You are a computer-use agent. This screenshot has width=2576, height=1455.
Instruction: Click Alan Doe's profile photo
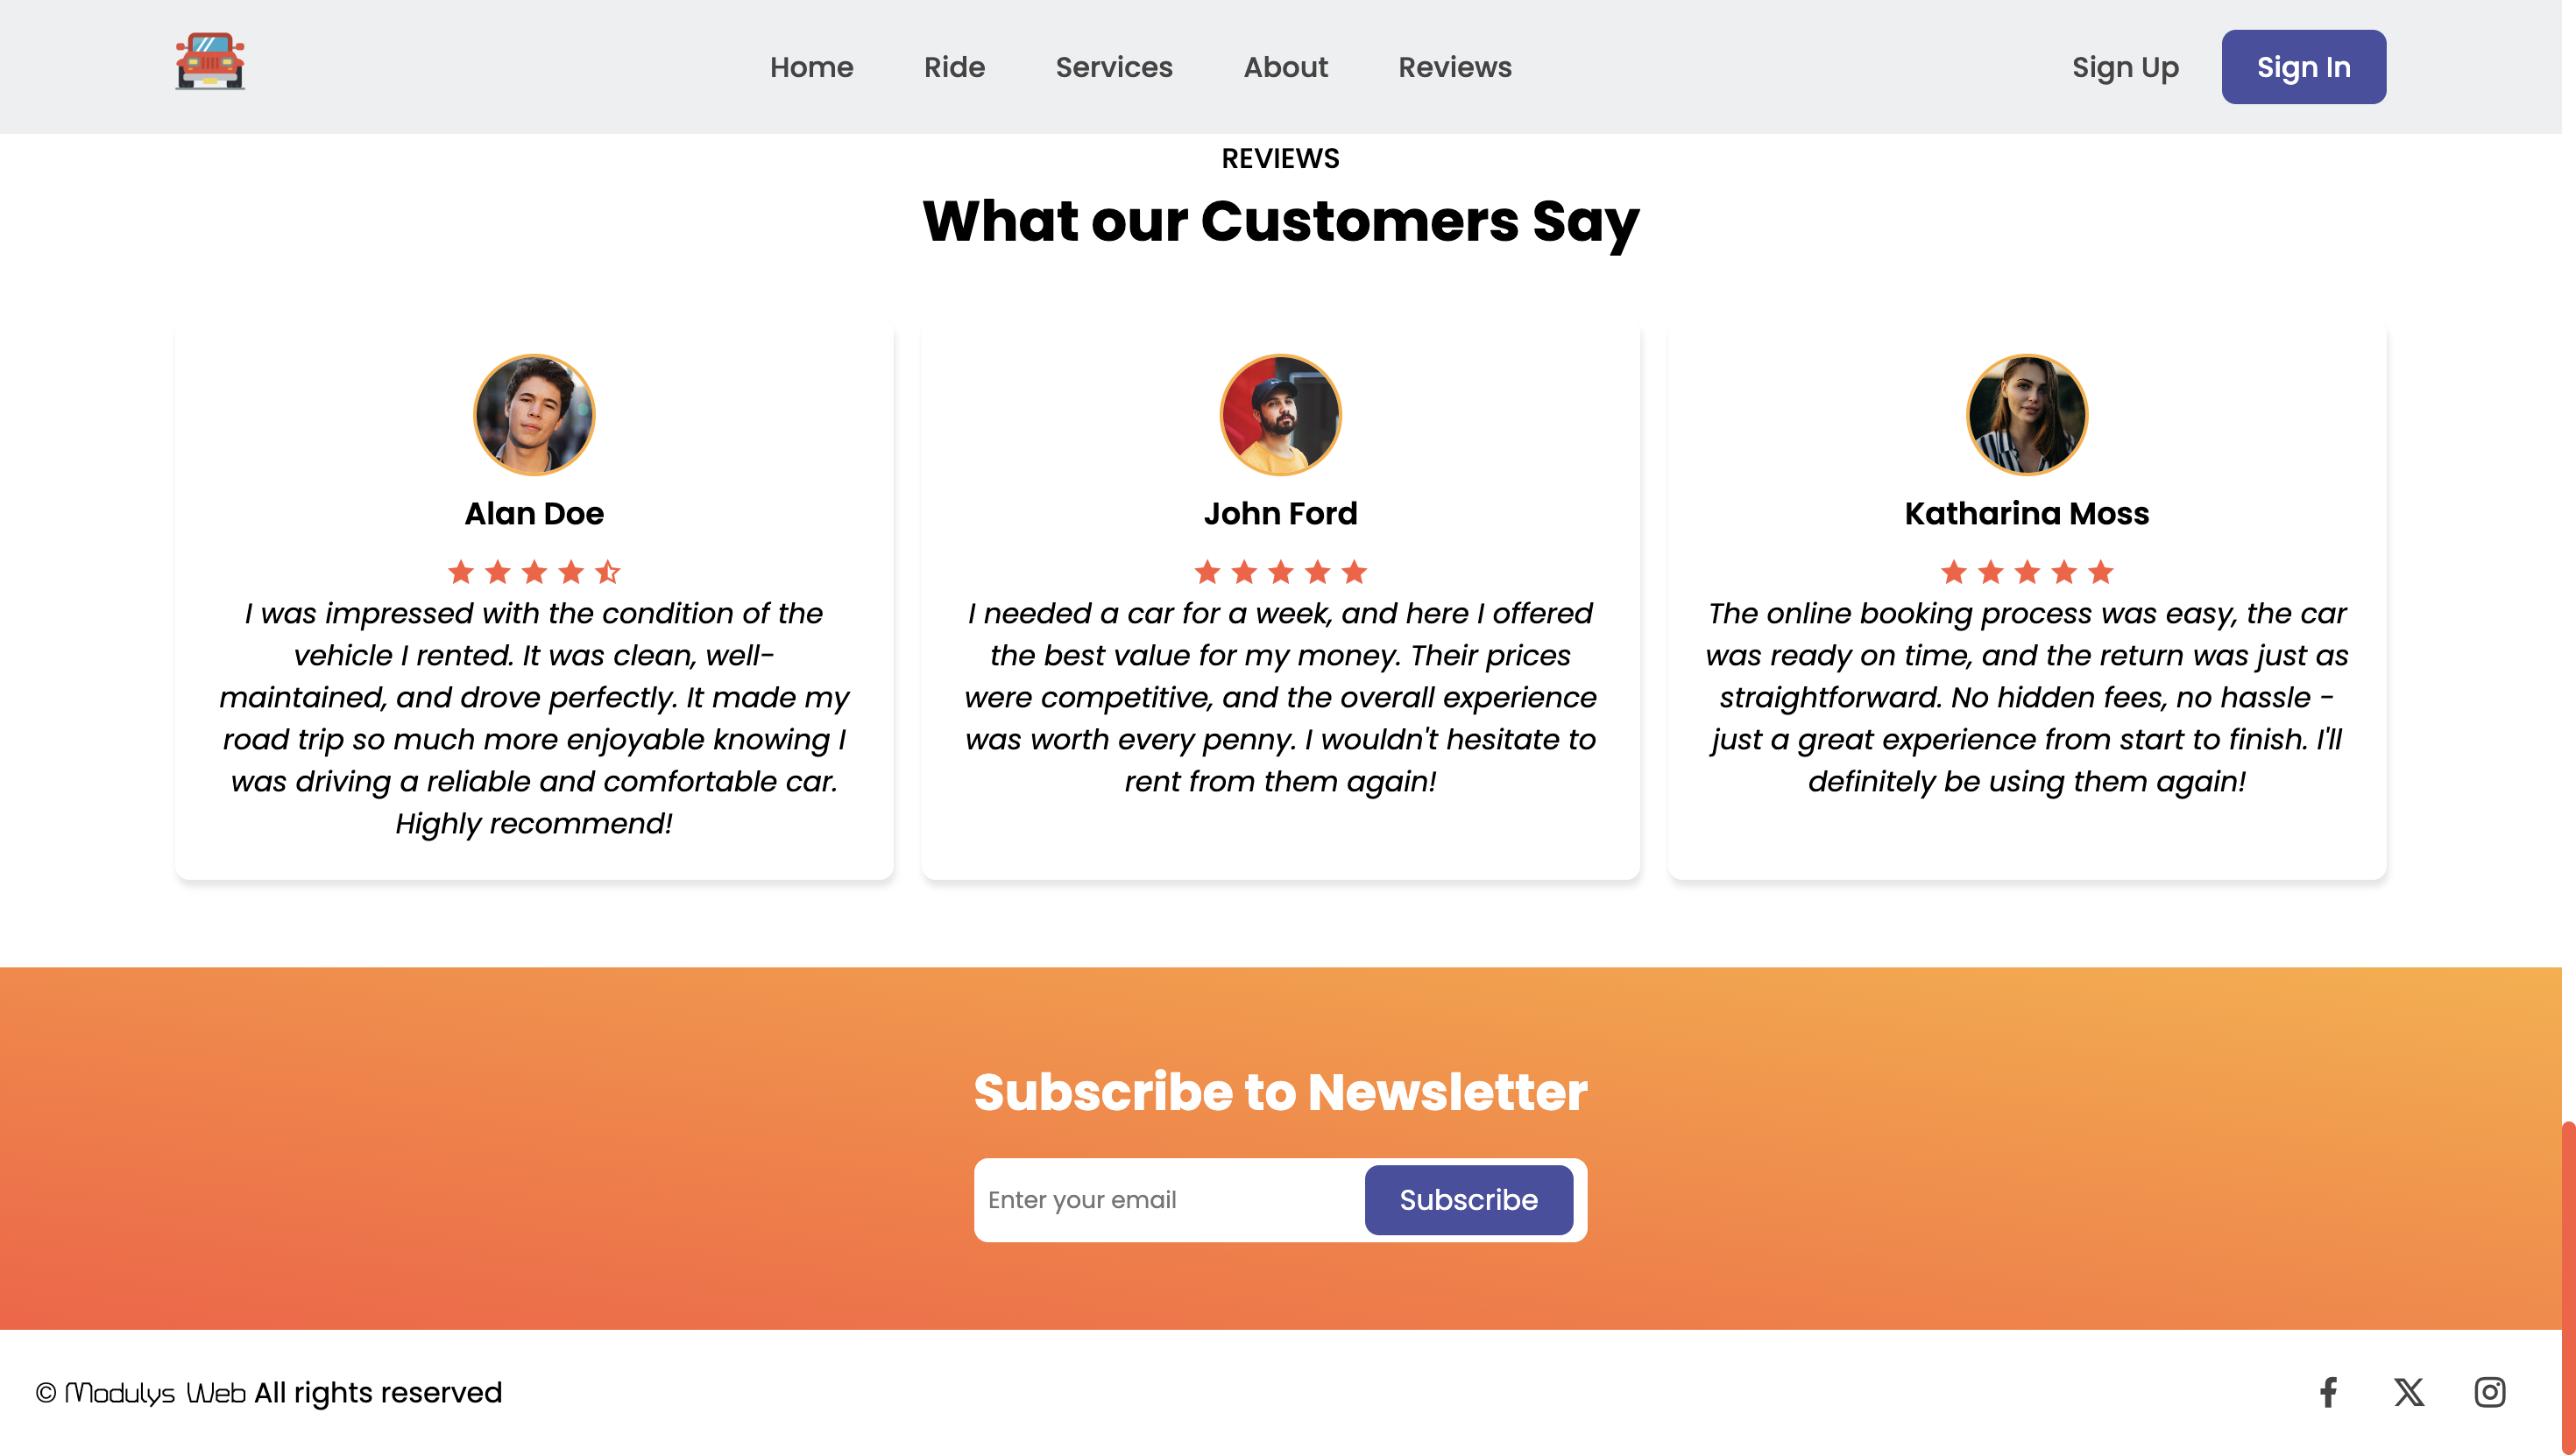coord(534,415)
